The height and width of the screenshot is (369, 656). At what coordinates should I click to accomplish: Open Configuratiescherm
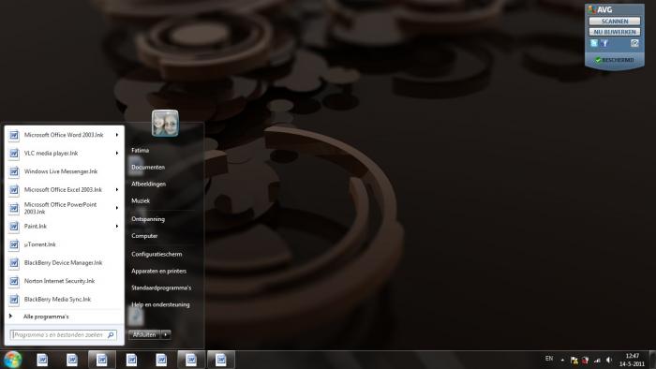click(157, 254)
